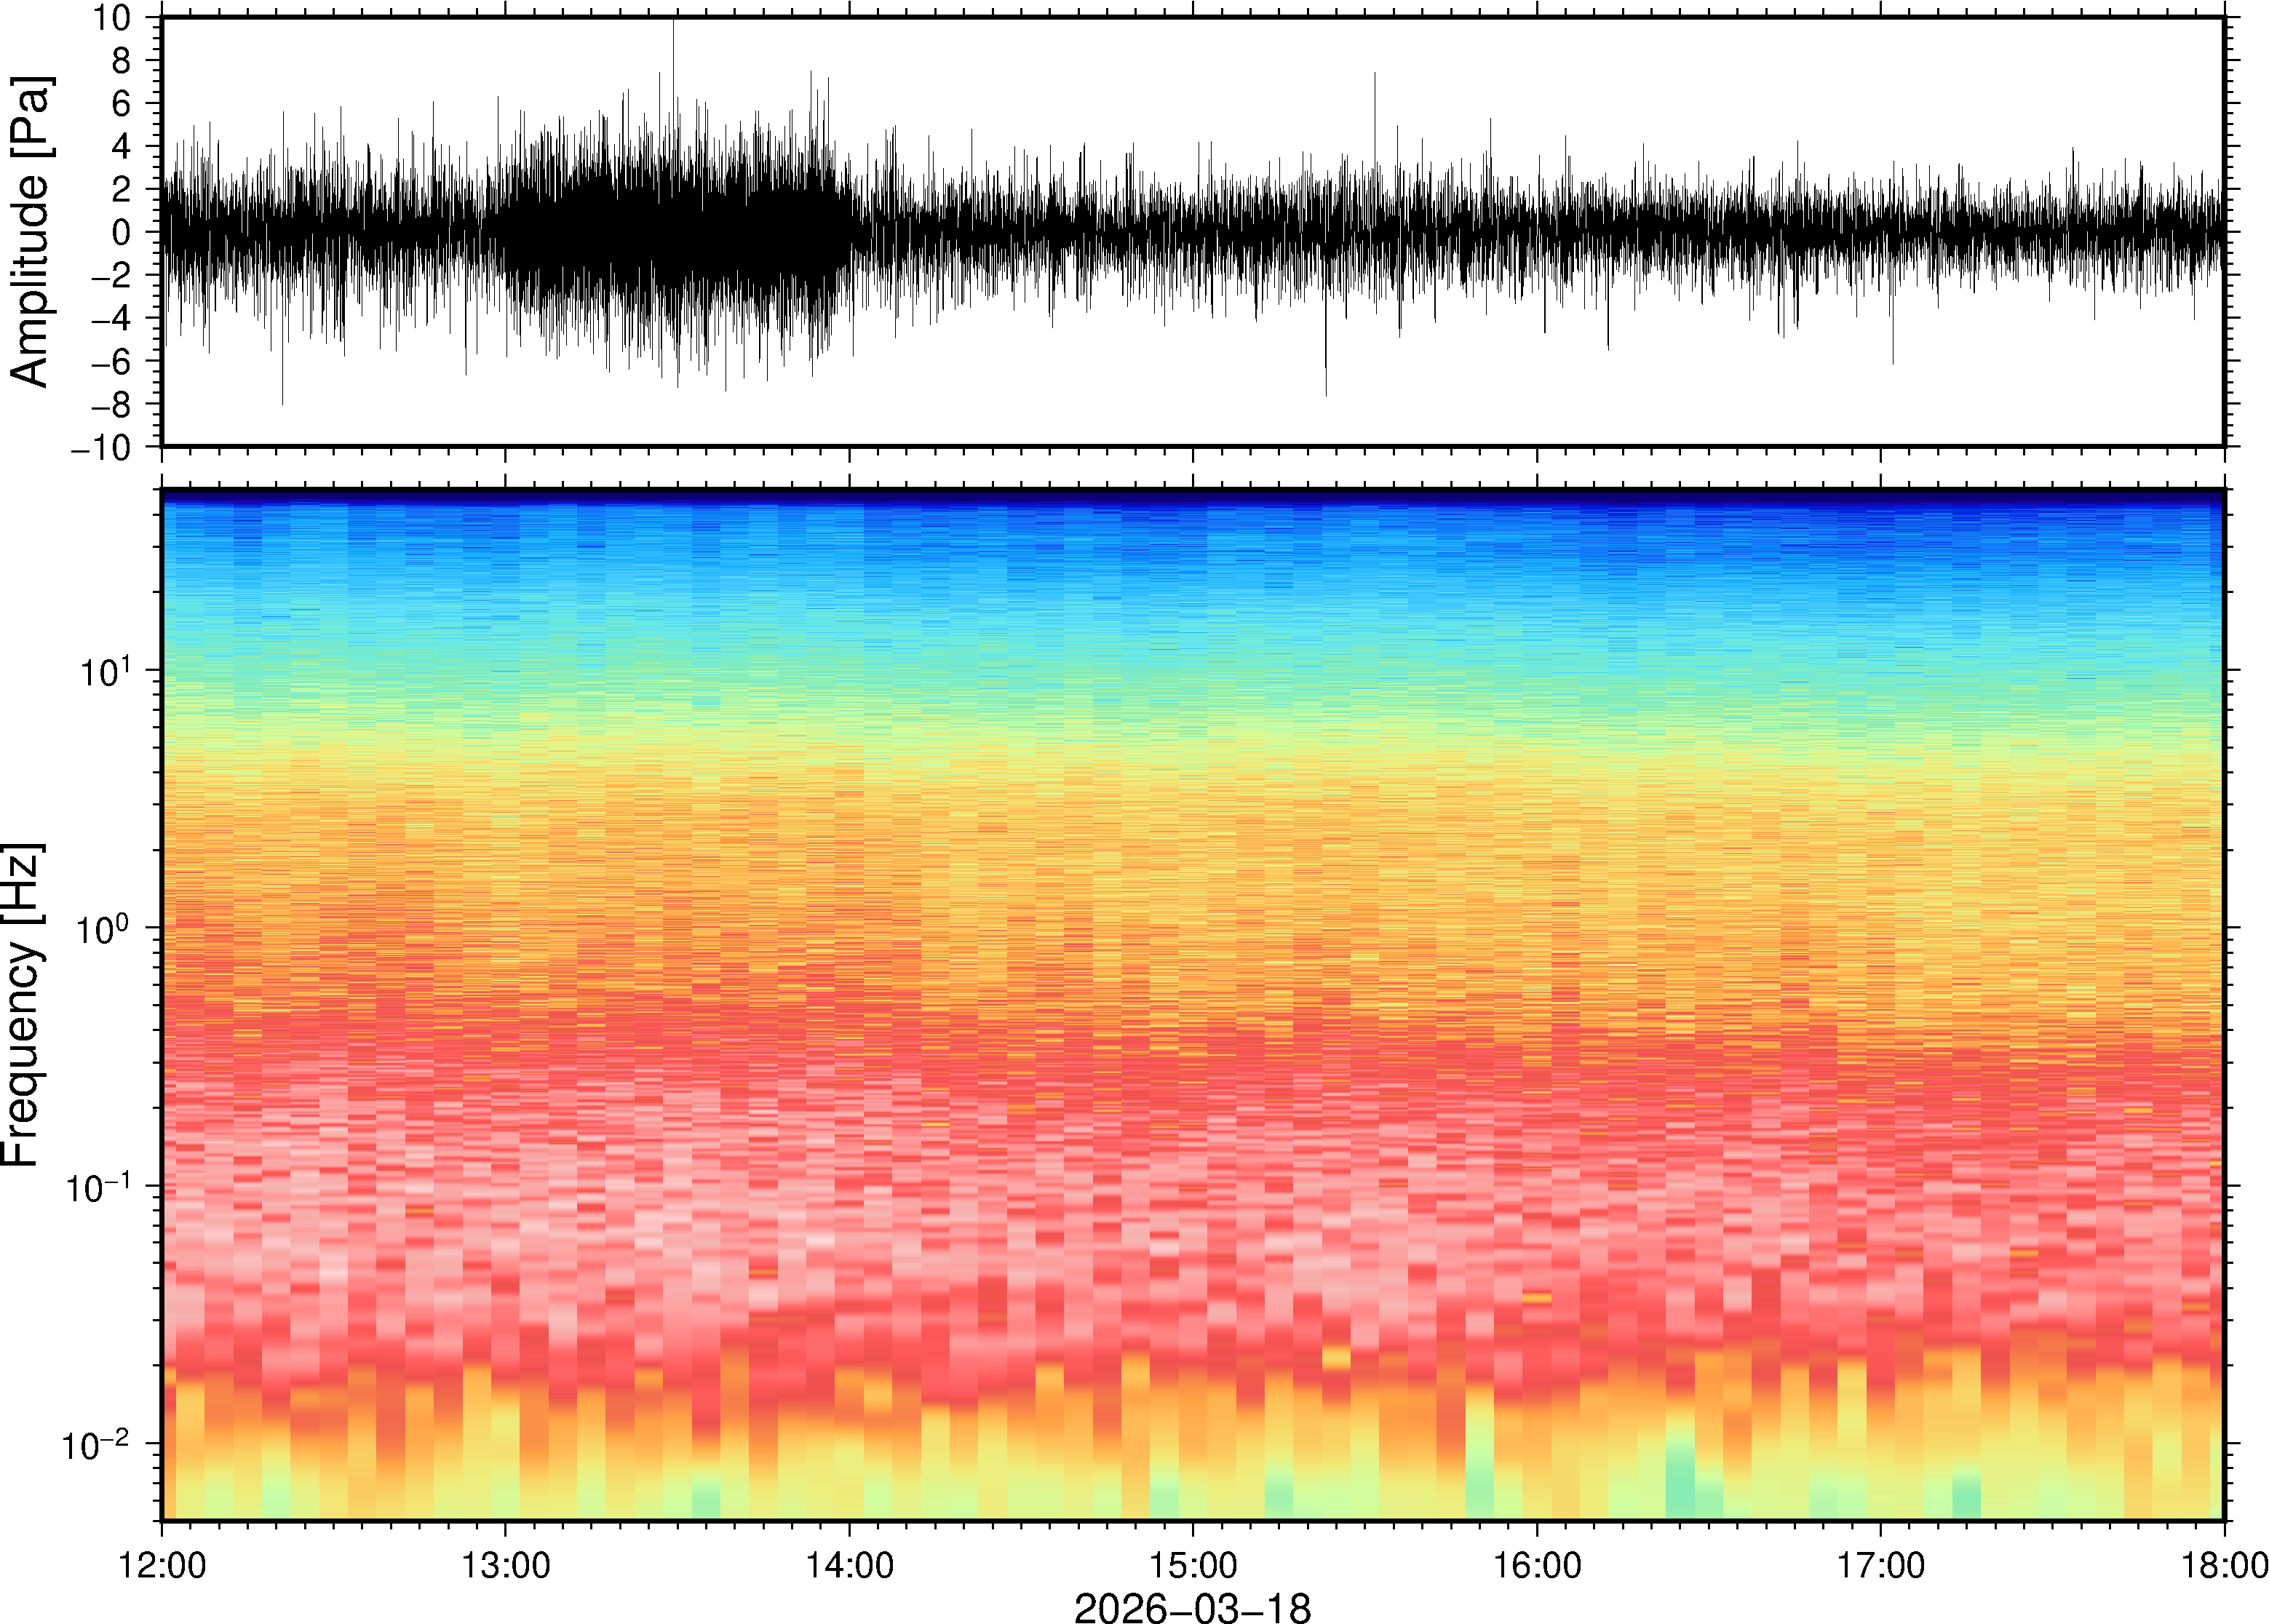Click the 16:00 time axis label

point(1537,1566)
